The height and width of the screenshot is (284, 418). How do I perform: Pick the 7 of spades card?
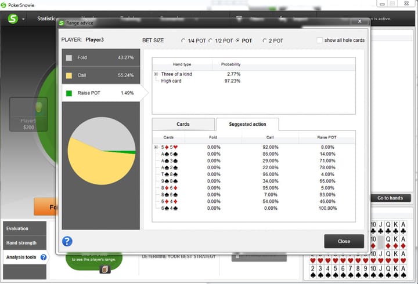point(351,272)
